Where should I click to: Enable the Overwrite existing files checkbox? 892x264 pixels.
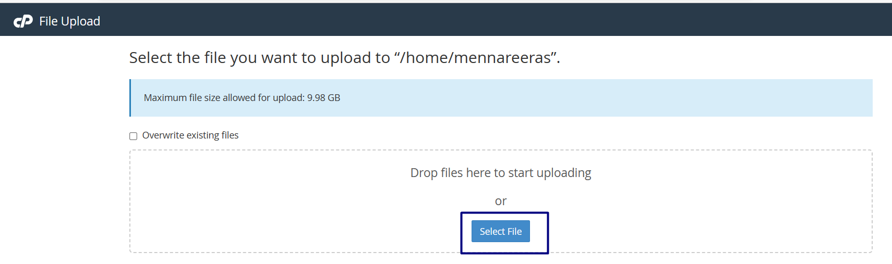click(134, 136)
